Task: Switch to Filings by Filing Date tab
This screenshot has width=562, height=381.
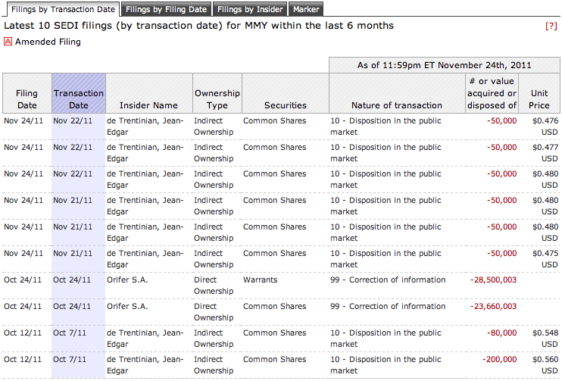Action: coord(166,10)
